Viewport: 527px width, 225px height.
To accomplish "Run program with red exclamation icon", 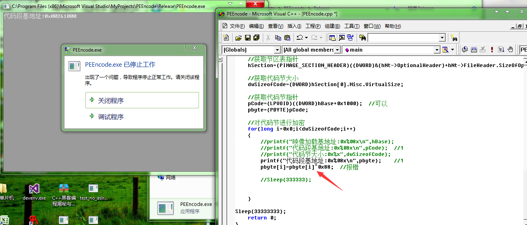I will 492,50.
